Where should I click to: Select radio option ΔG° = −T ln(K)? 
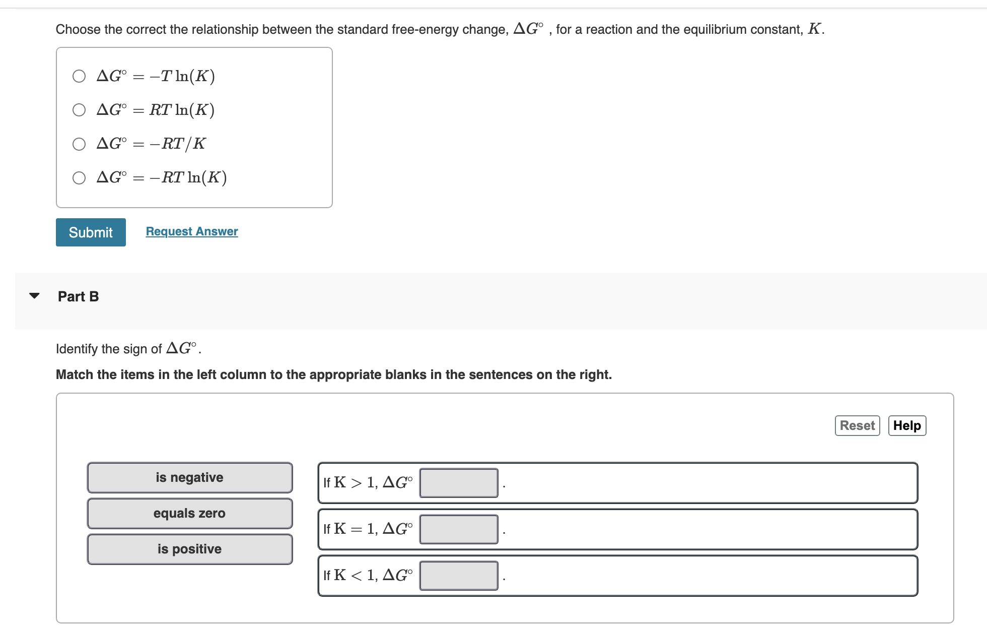point(79,76)
